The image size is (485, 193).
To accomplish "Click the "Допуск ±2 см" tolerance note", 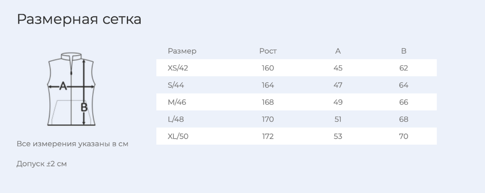I will (42, 164).
